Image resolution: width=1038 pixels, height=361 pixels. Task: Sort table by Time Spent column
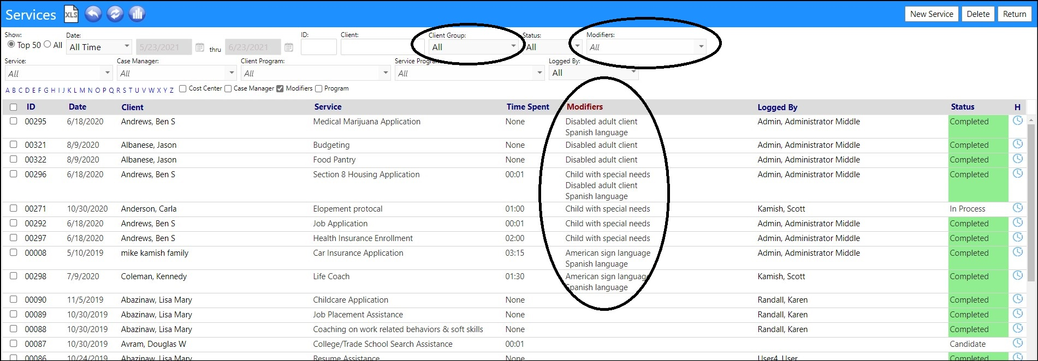pos(528,107)
